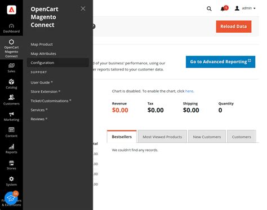Open the Store Extension link
Viewport: 267px width, 210px height.
[46, 91]
